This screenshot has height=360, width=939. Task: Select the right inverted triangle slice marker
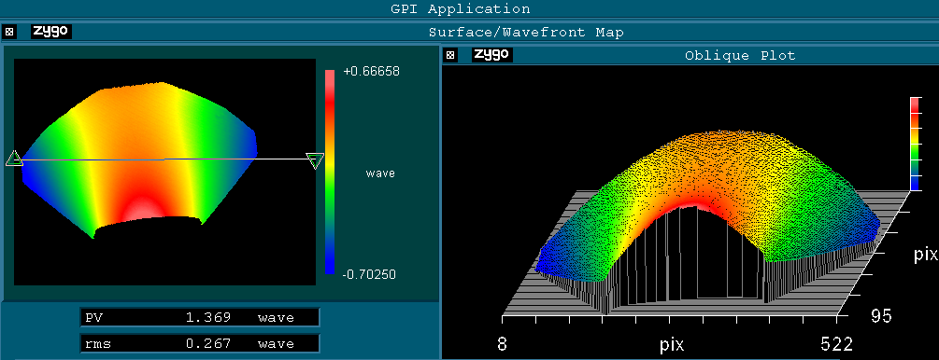point(315,160)
